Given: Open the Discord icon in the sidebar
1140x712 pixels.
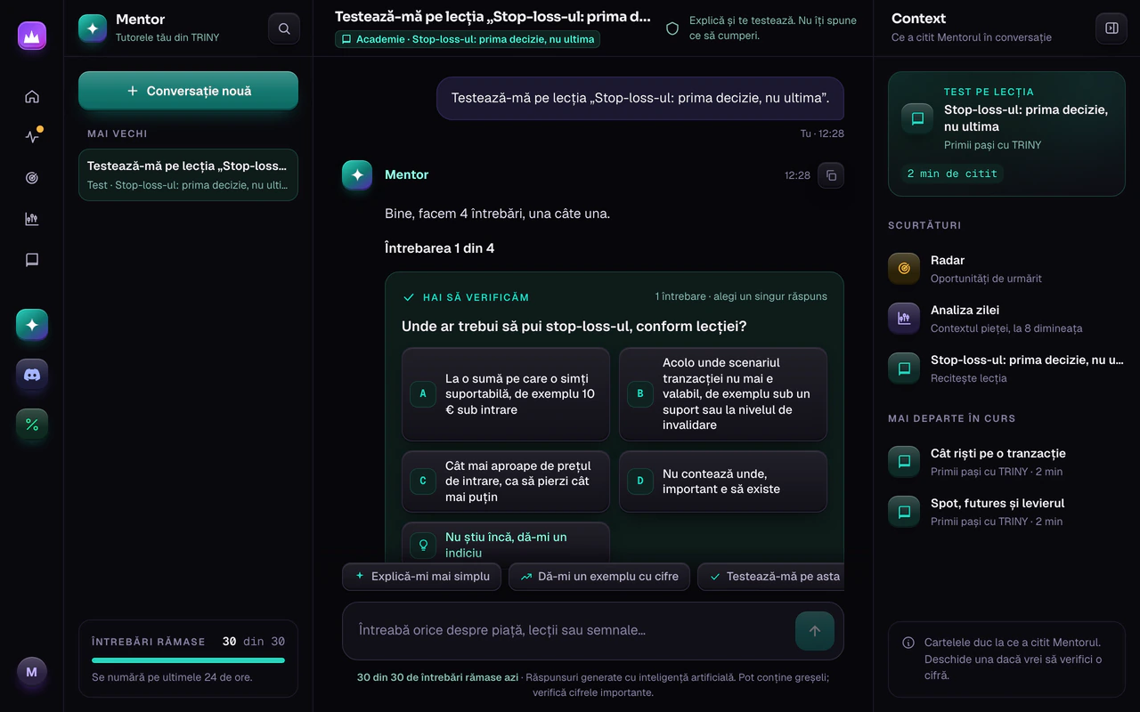Looking at the screenshot, I should [x=32, y=375].
